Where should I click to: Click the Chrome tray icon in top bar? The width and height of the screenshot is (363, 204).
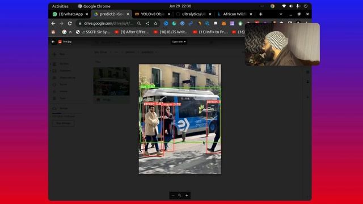point(272,6)
